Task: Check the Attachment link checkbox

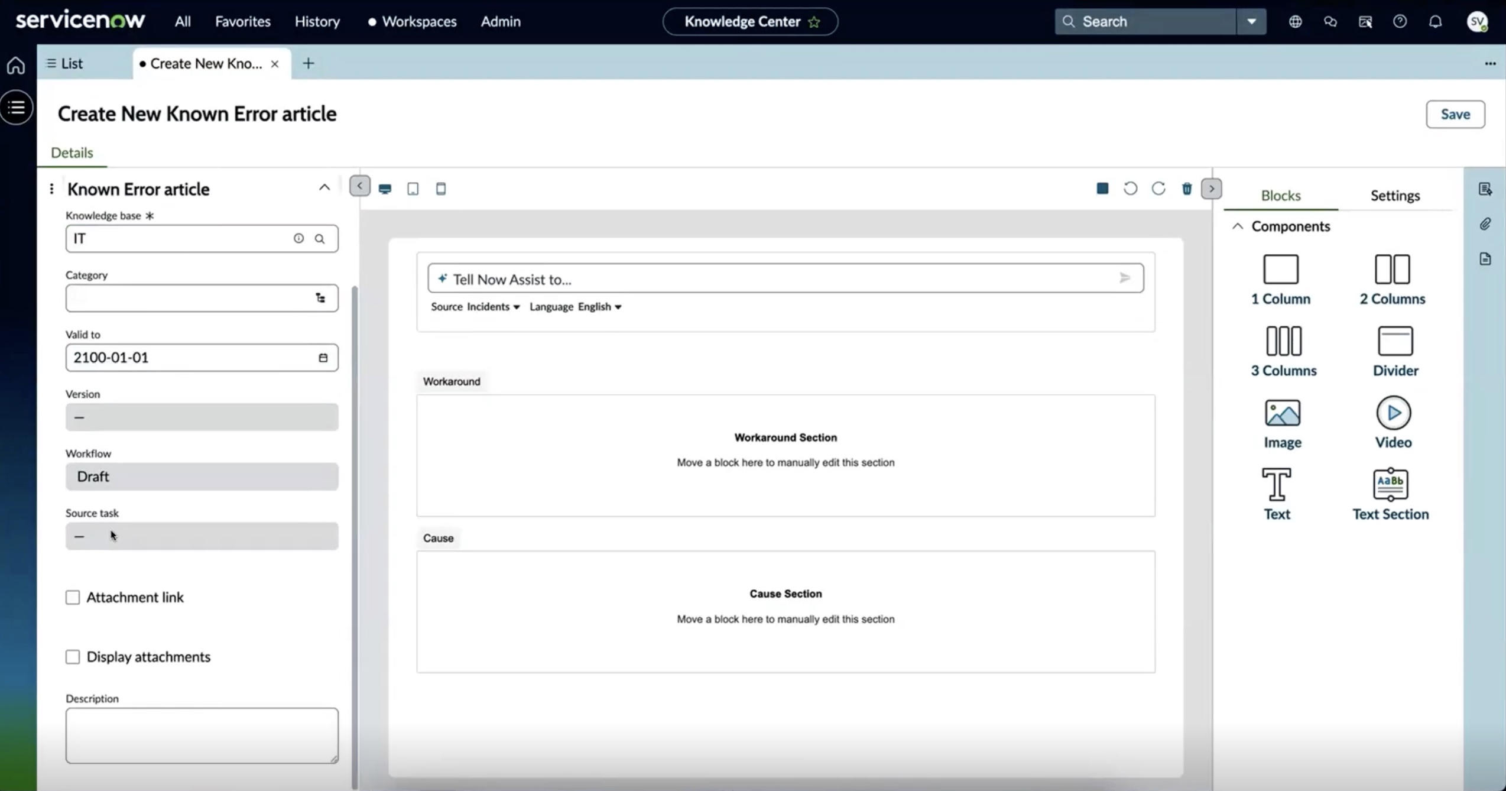Action: pyautogui.click(x=73, y=597)
